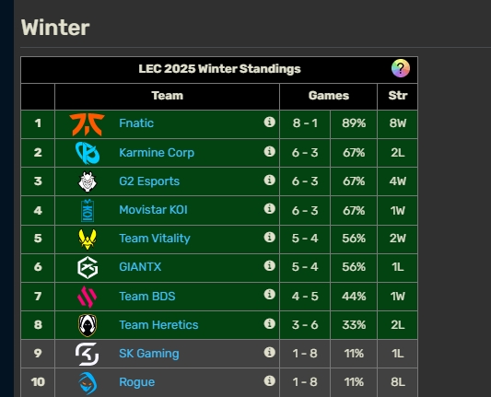Open the Team Vitality link
The image size is (491, 397).
[x=155, y=239]
